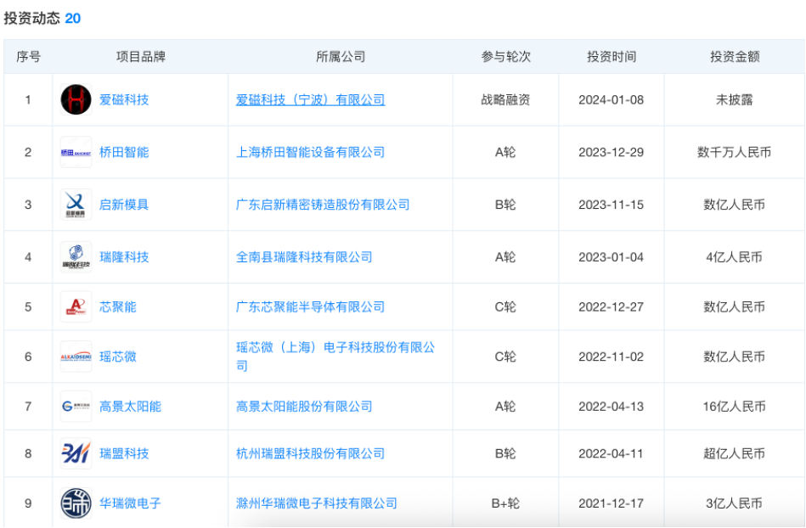Screen dimensions: 806x528
Task: Click the 所属公司 column header
Action: (x=341, y=57)
